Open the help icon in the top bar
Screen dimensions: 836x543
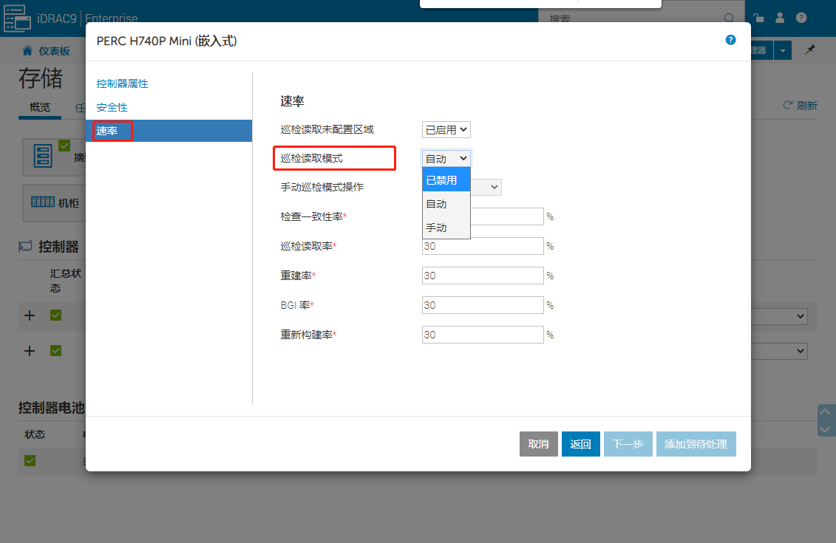[801, 18]
